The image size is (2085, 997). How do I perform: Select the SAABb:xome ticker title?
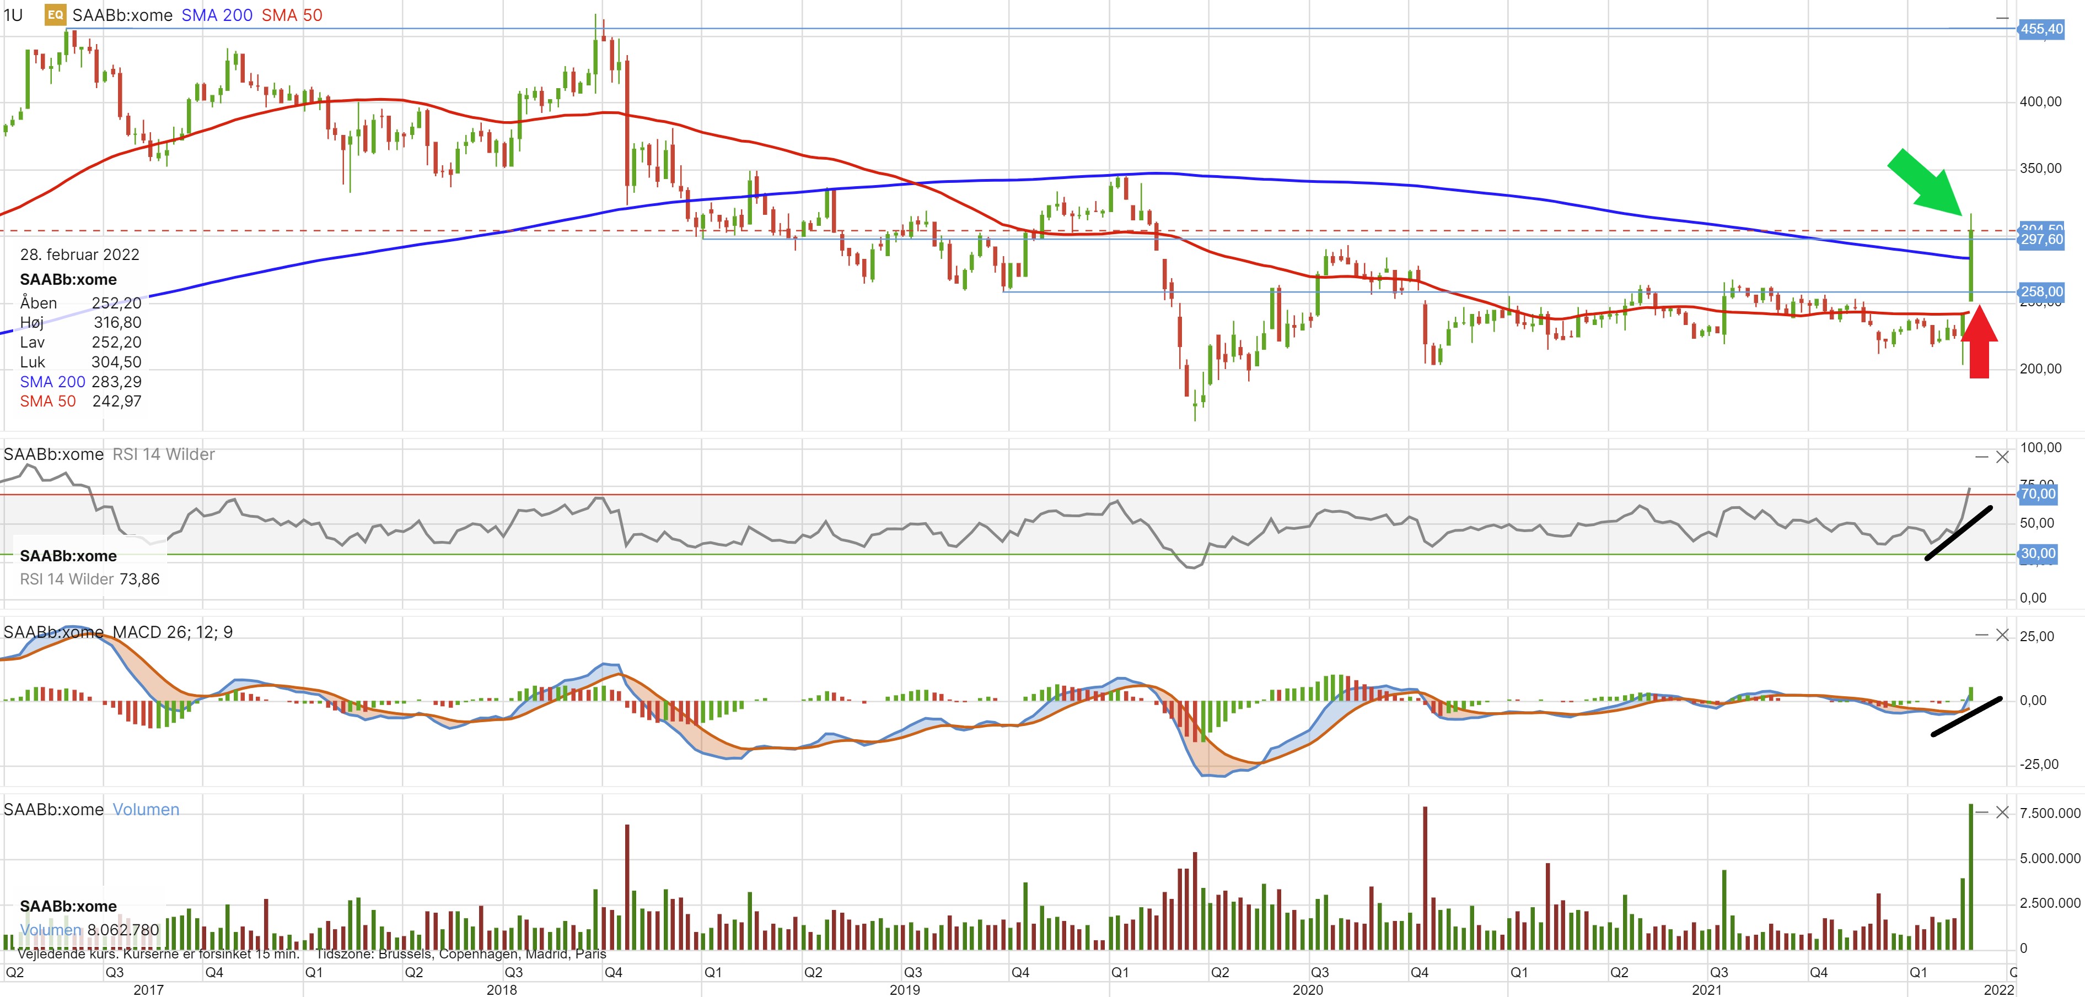[x=122, y=15]
